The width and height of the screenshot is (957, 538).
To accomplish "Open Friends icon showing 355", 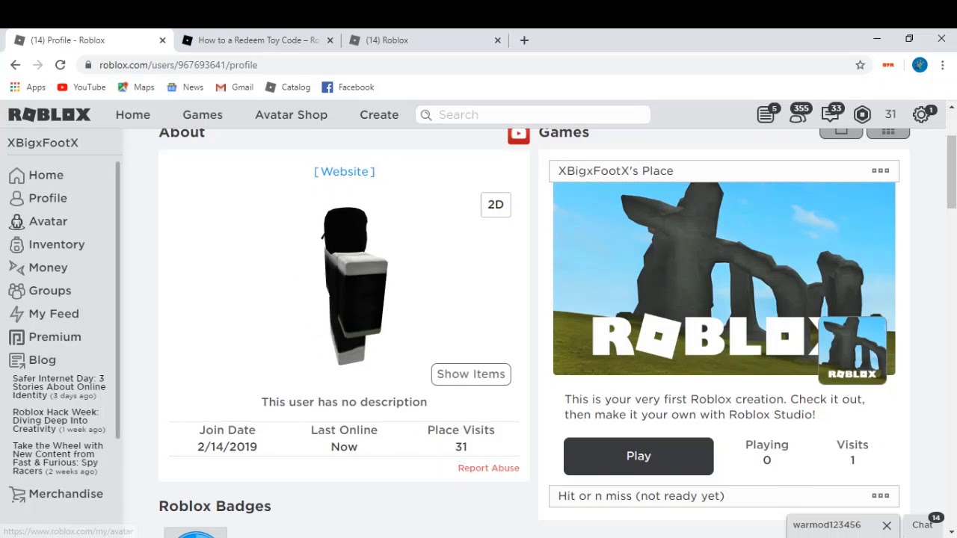I will tap(798, 114).
